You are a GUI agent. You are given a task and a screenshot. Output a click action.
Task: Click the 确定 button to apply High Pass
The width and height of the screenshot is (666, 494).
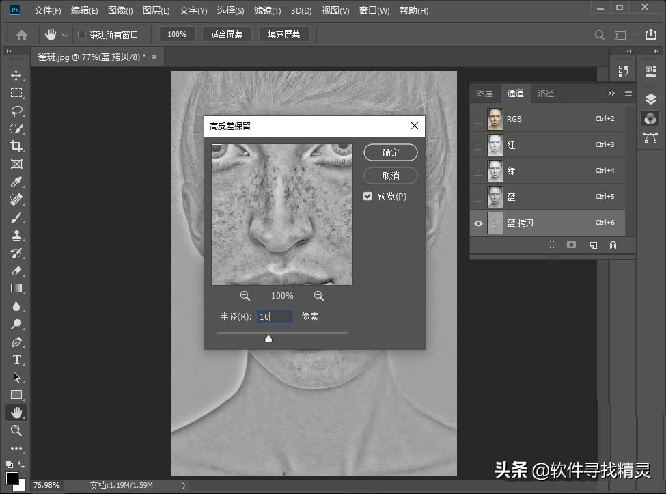pos(390,152)
